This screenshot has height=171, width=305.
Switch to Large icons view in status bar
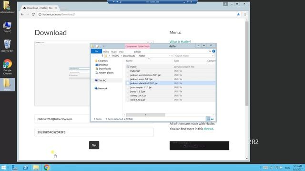(212, 119)
